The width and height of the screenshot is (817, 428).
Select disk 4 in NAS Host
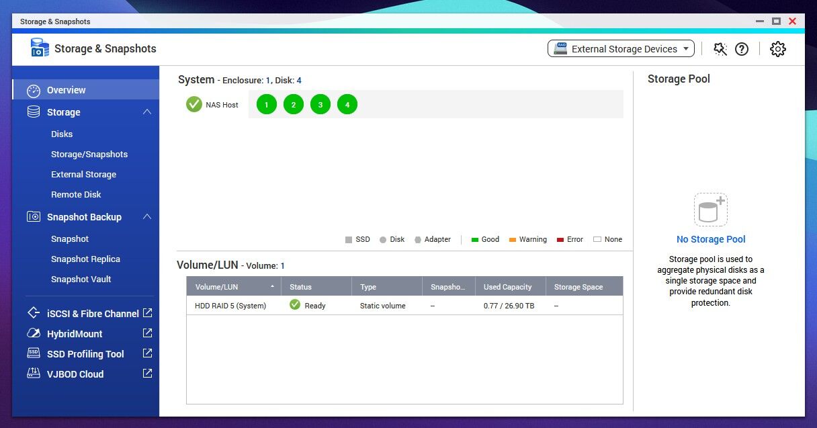(x=347, y=104)
